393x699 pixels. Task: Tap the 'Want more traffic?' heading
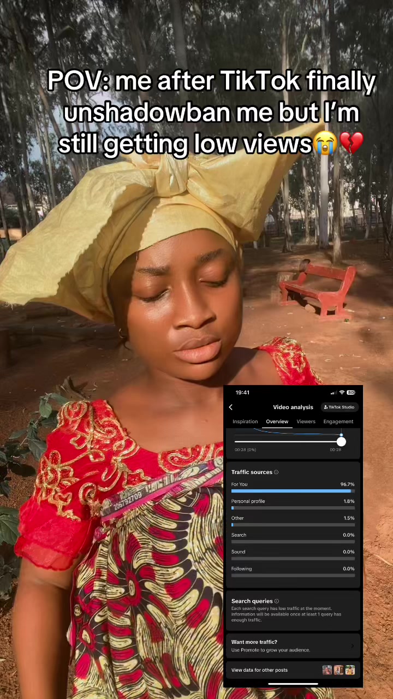point(254,642)
